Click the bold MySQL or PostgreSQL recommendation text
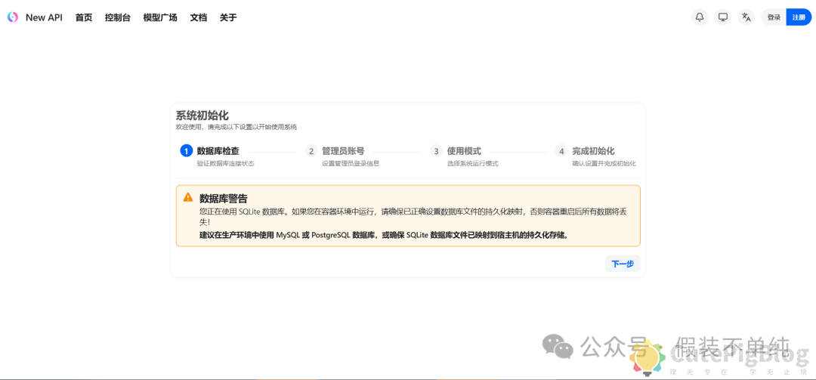 (x=384, y=235)
